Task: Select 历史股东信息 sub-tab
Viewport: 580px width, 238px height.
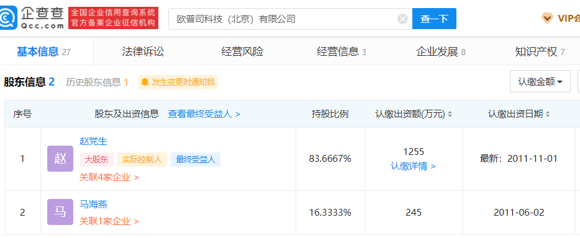Action: (x=97, y=82)
